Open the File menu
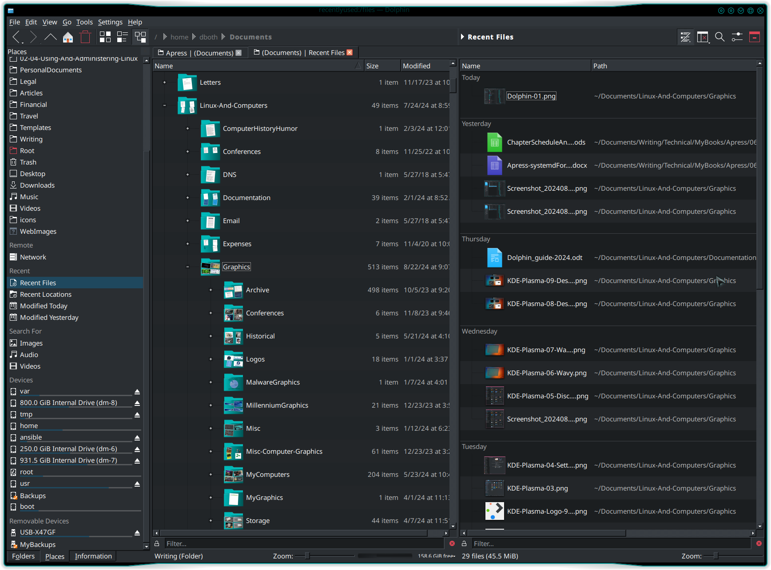This screenshot has width=771, height=570. [x=15, y=22]
